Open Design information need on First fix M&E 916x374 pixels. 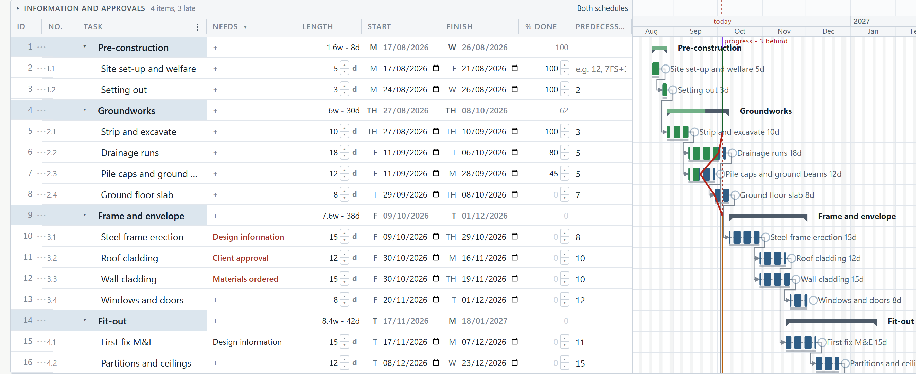click(x=247, y=342)
